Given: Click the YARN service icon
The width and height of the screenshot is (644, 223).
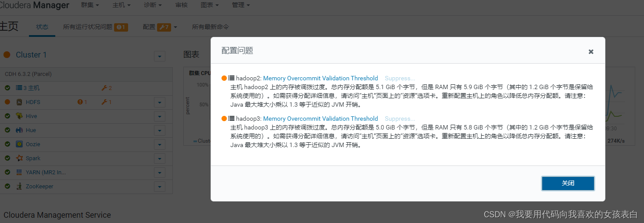Looking at the screenshot, I should (19, 173).
